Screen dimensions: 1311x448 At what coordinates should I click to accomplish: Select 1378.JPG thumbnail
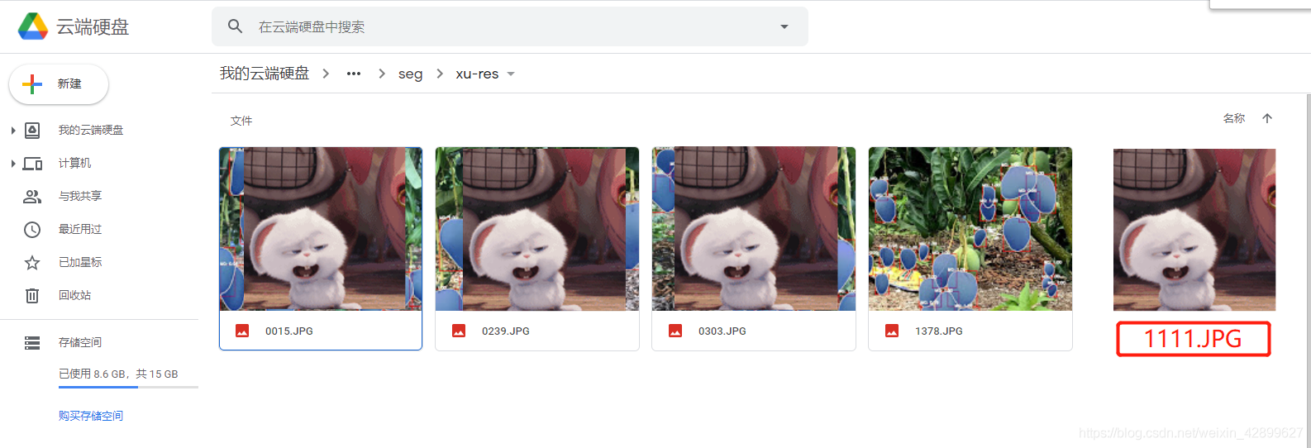click(970, 229)
